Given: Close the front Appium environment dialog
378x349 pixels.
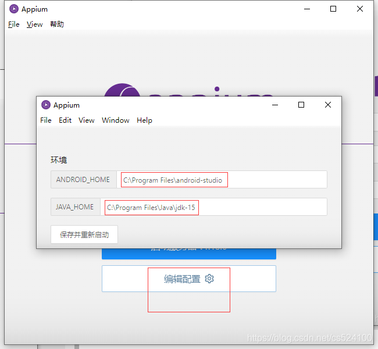Looking at the screenshot, I should click(x=328, y=105).
